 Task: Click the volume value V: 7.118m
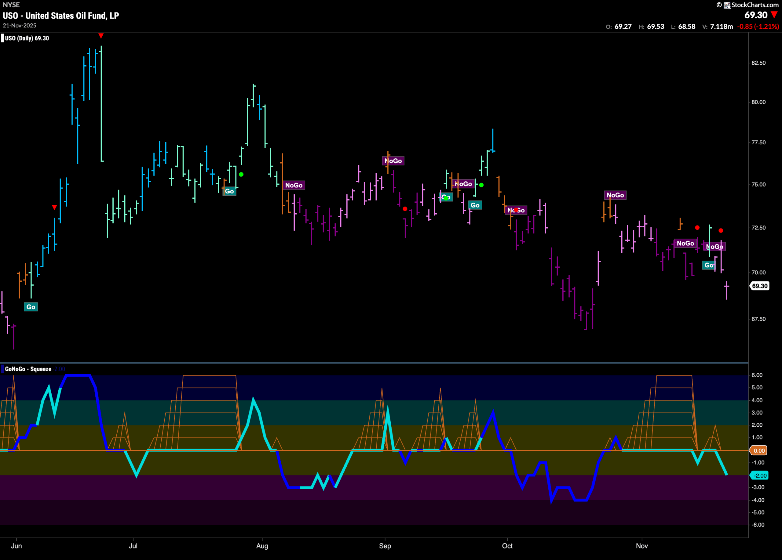pos(718,27)
